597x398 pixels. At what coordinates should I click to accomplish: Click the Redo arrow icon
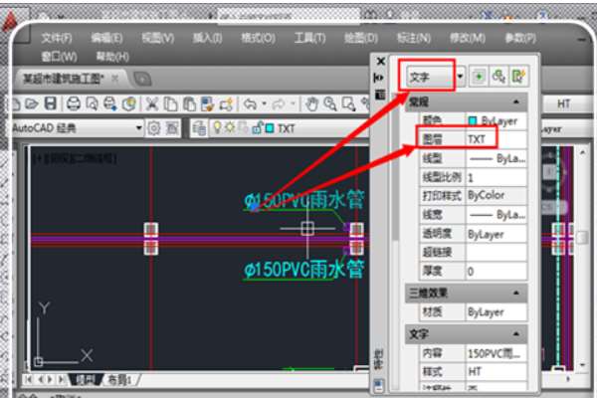(279, 103)
